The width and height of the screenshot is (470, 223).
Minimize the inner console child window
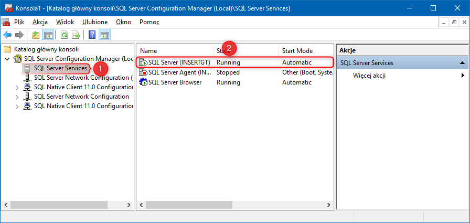[444, 22]
